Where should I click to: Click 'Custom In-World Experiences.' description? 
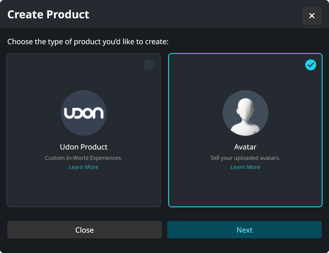tap(84, 158)
